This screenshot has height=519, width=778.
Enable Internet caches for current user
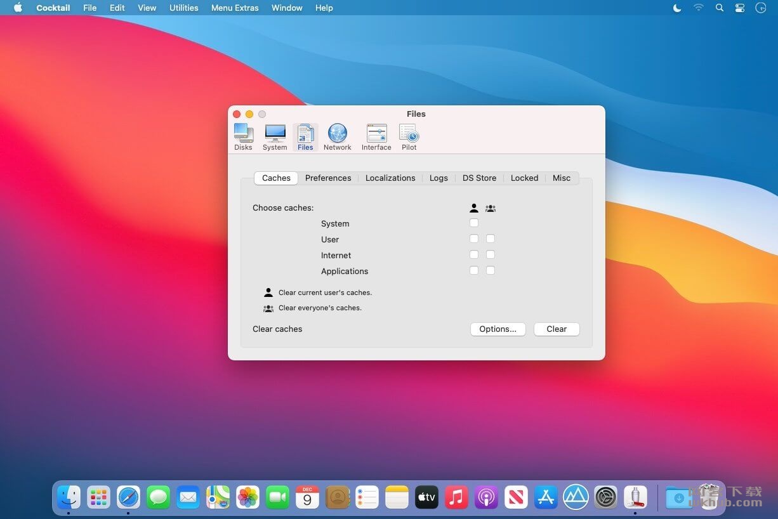tap(474, 254)
